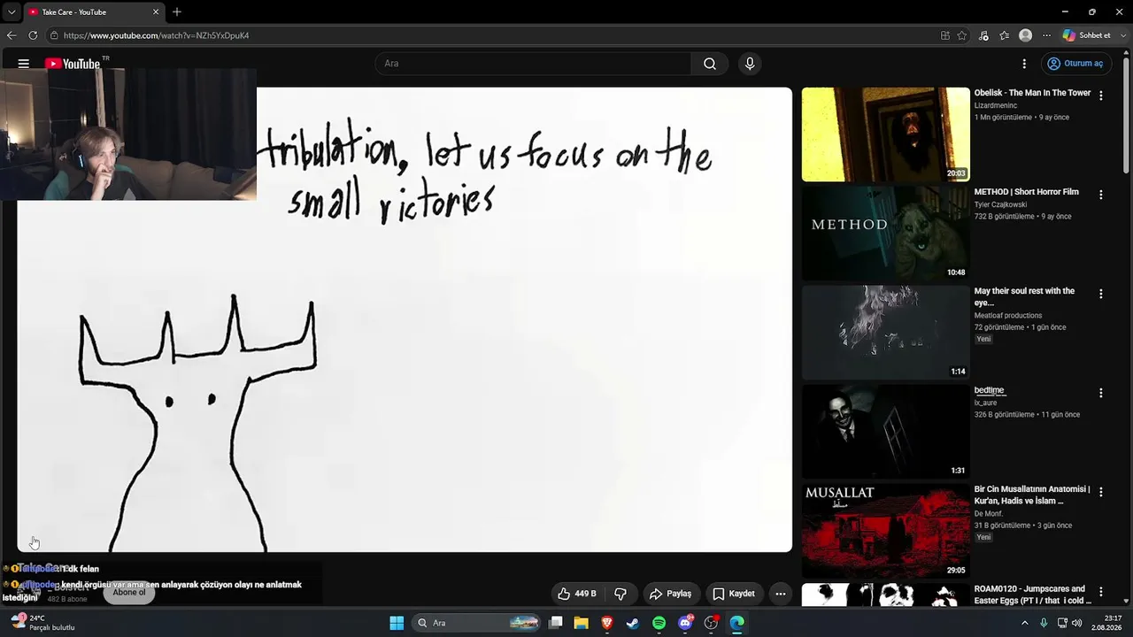Subscribe with the Abone ol button
The height and width of the screenshot is (637, 1133).
coord(128,592)
